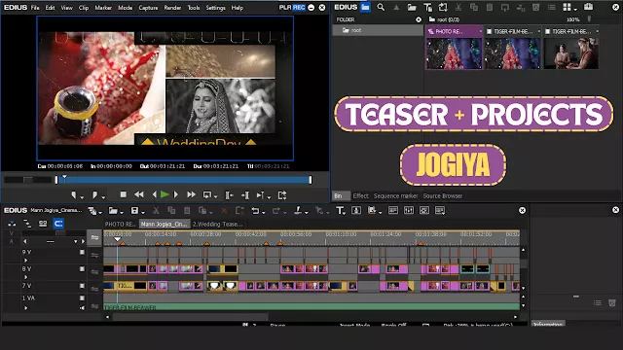Select the PHOTO RE.. sequence tab
This screenshot has height=350, width=623.
pos(121,224)
